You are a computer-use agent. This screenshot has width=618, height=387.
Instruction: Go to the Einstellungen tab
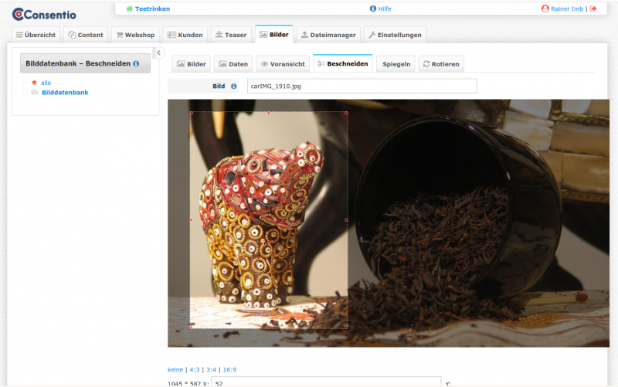tap(394, 35)
